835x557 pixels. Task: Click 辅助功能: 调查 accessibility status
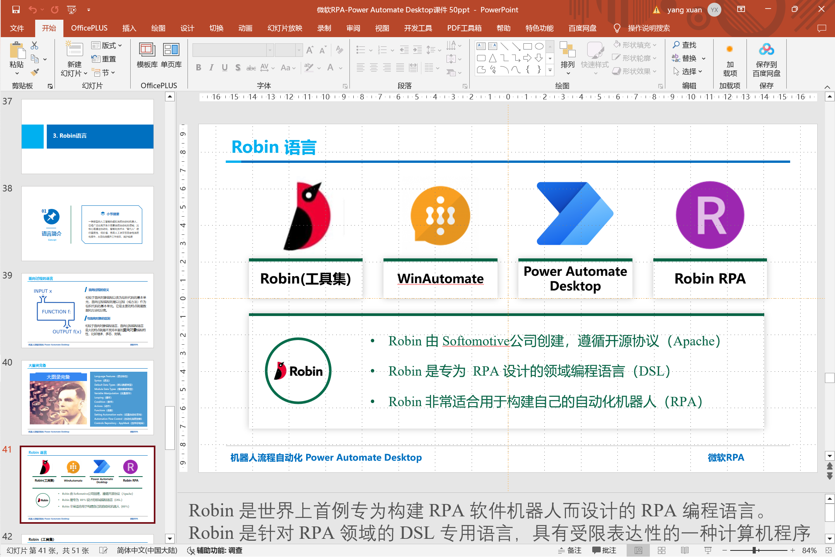pos(215,550)
